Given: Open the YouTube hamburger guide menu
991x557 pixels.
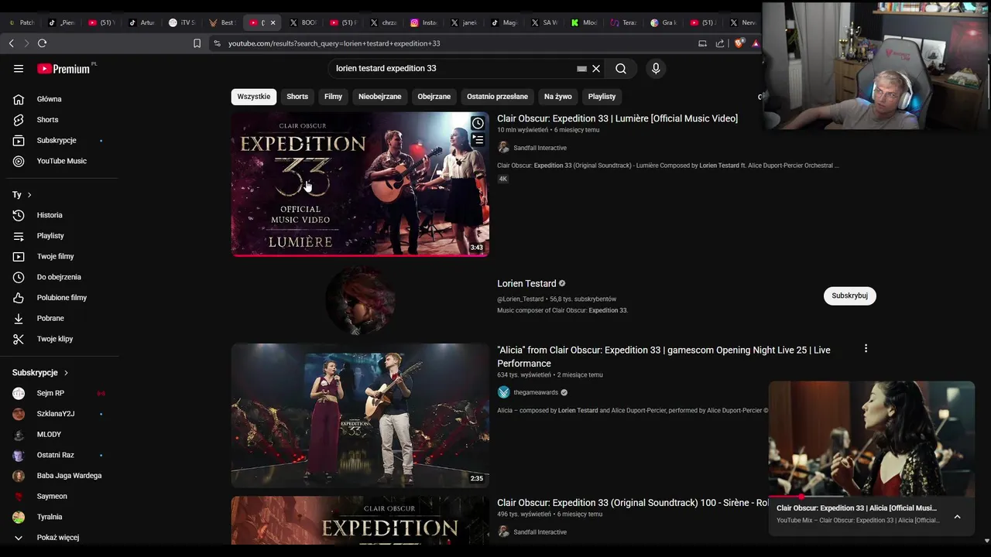Looking at the screenshot, I should click(19, 69).
